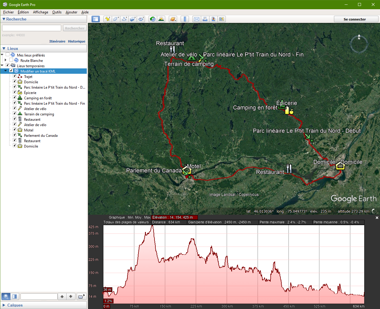Collapse the Lieux panel header
This screenshot has width=380, height=309.
pyautogui.click(x=4, y=48)
